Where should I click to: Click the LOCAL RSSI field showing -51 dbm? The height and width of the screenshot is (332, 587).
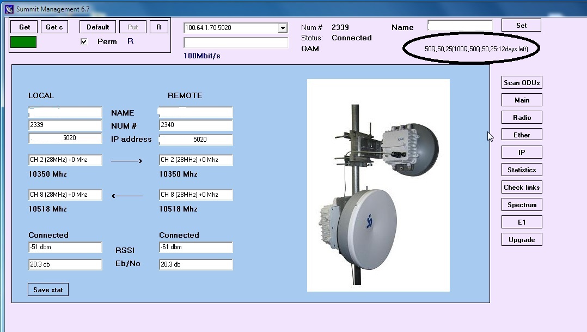pos(65,248)
